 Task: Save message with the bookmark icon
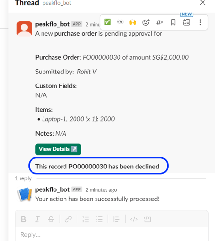pyautogui.click(x=173, y=22)
